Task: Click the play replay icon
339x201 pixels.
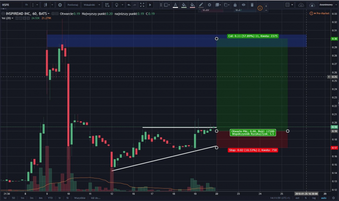Action: pos(150,5)
